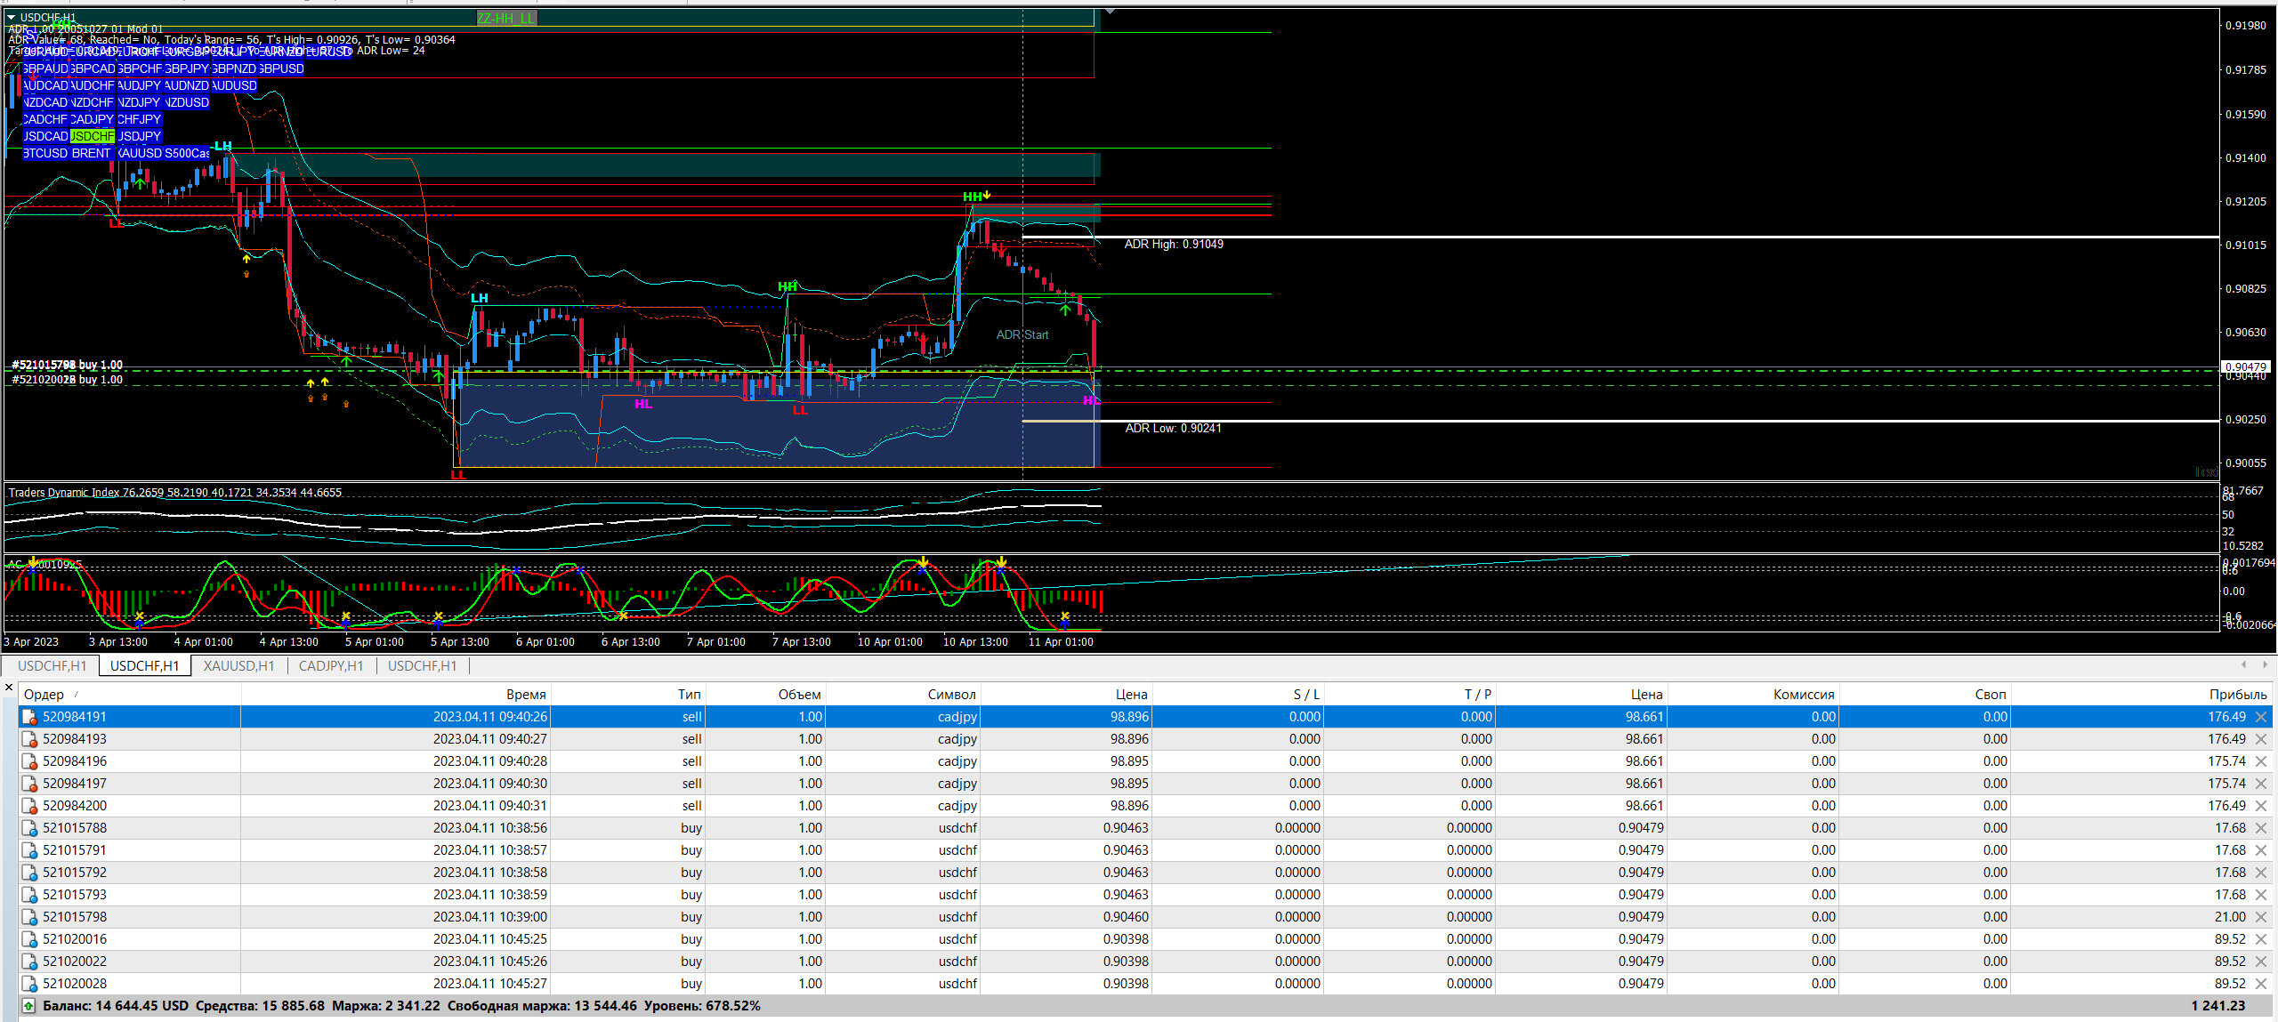
Task: Switch chart to CHFJPY symbol button
Action: tap(140, 119)
